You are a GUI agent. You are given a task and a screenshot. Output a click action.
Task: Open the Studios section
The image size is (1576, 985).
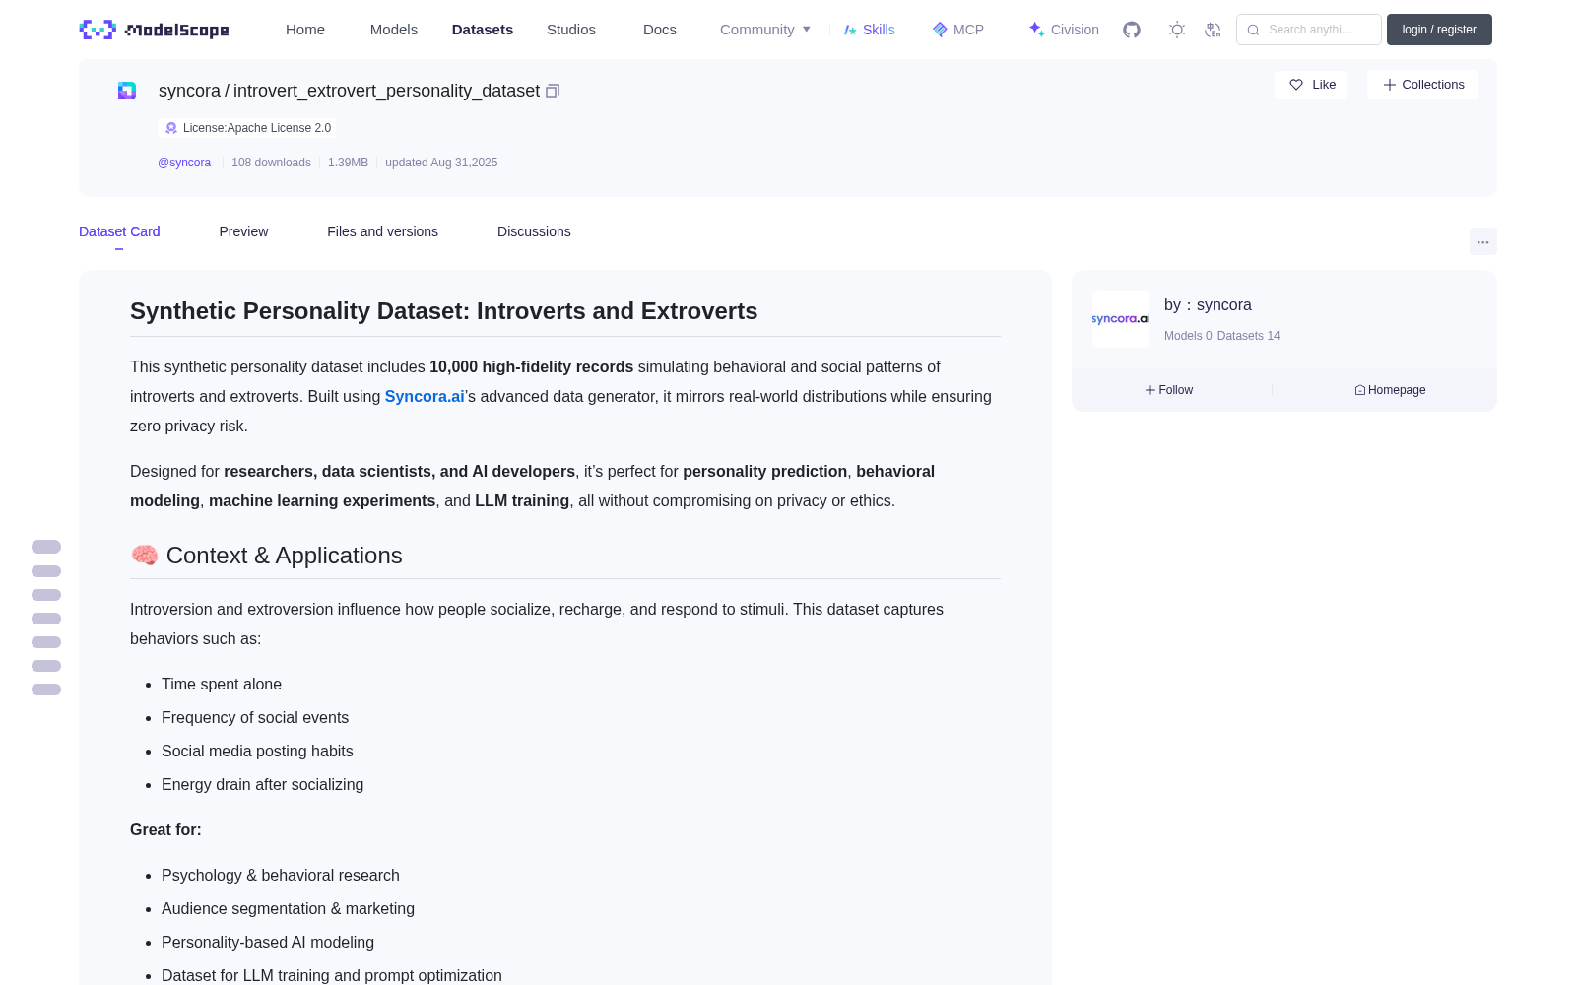pos(571,30)
